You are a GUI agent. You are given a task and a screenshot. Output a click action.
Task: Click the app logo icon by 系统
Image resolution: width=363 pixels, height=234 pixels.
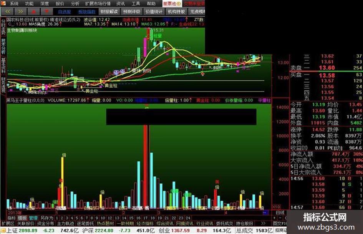tap(3, 3)
